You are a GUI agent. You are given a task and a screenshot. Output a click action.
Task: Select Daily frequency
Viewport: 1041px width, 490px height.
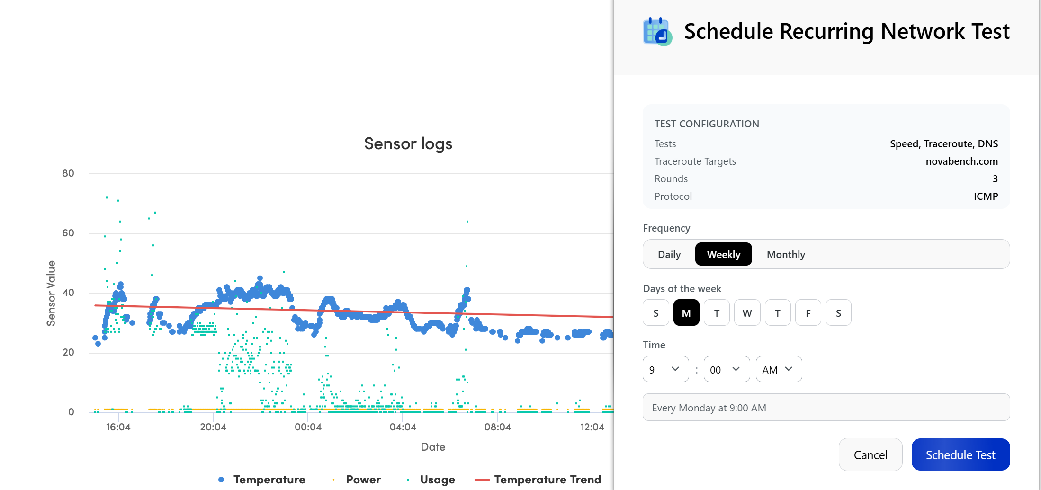[669, 254]
